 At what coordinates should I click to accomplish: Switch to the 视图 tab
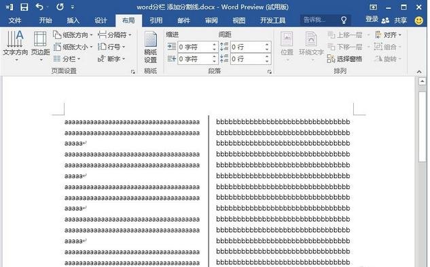239,20
